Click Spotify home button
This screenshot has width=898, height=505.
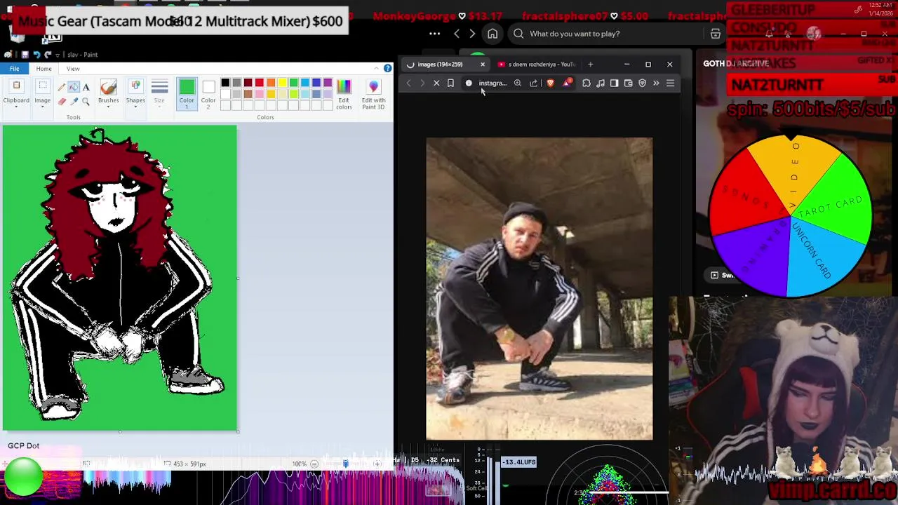[492, 34]
